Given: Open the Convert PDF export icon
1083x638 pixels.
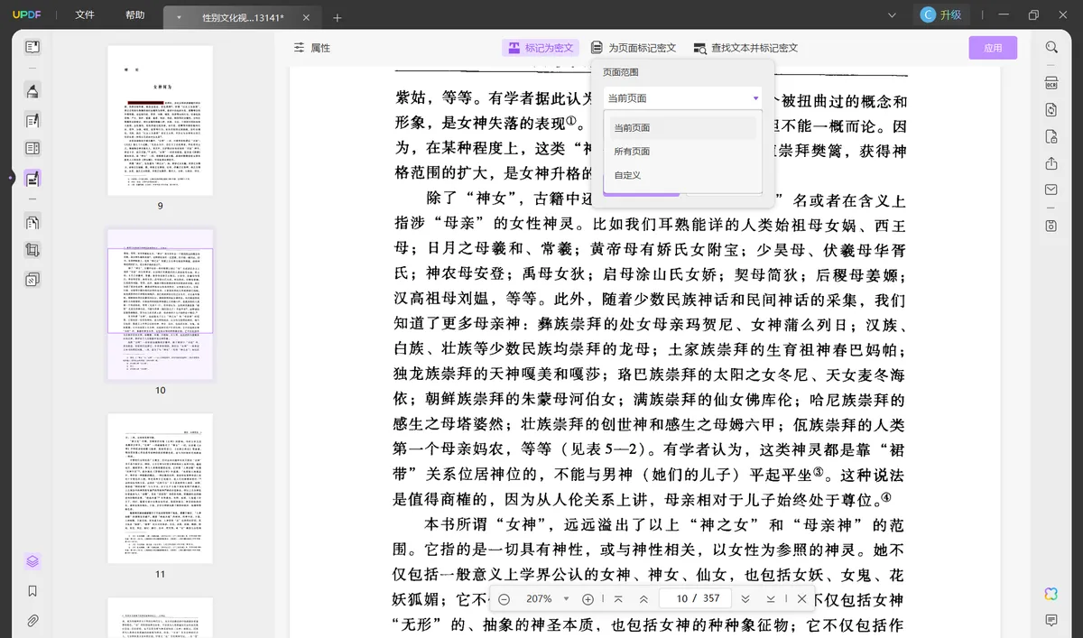Looking at the screenshot, I should [x=1051, y=110].
